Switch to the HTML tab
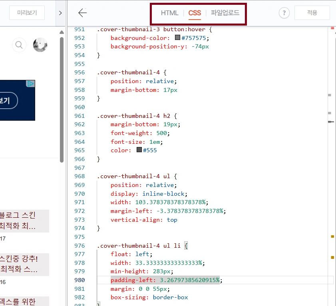Image resolution: width=336 pixels, height=306 pixels. point(169,13)
